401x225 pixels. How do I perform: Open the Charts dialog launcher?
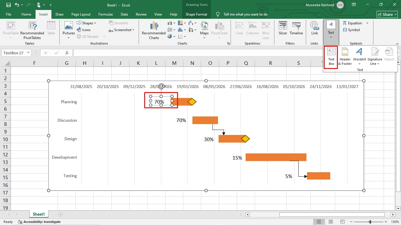pos(229,43)
